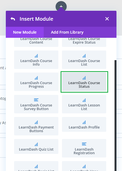This screenshot has height=171, width=122.
Task: Click the LearnDash Course List bar icon
Action: pyautogui.click(x=84, y=56)
